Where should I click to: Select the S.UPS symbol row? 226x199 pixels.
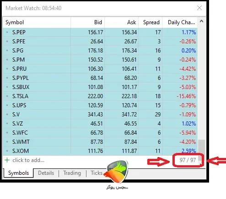click(100, 105)
